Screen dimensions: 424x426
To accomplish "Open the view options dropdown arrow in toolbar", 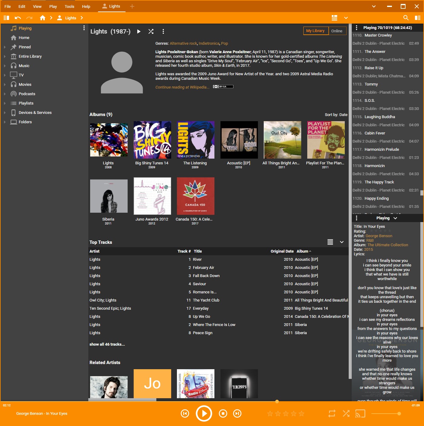I will (x=346, y=18).
